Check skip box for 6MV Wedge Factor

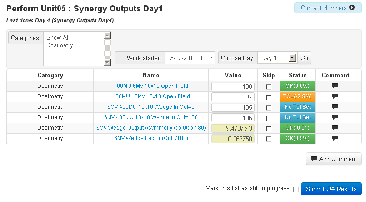[269, 139]
